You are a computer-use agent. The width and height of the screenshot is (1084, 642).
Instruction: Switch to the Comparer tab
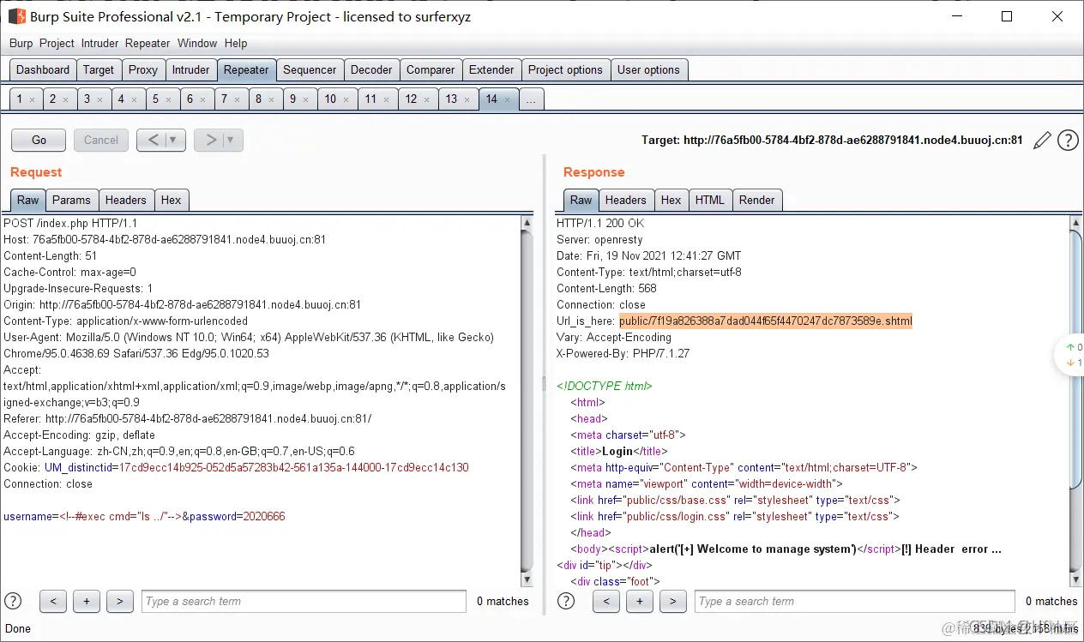(x=431, y=70)
